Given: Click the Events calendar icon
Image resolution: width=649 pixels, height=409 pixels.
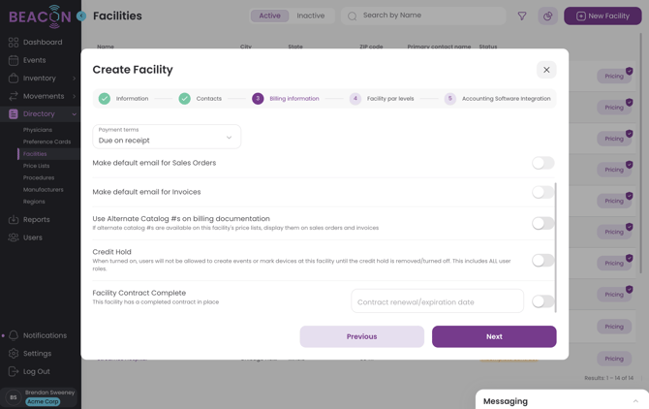Looking at the screenshot, I should coord(14,60).
